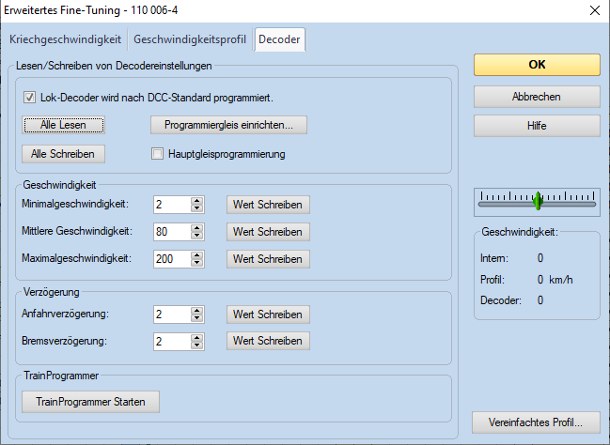The image size is (610, 445).
Task: Open Vereinfachtes Profil
Action: click(x=536, y=422)
